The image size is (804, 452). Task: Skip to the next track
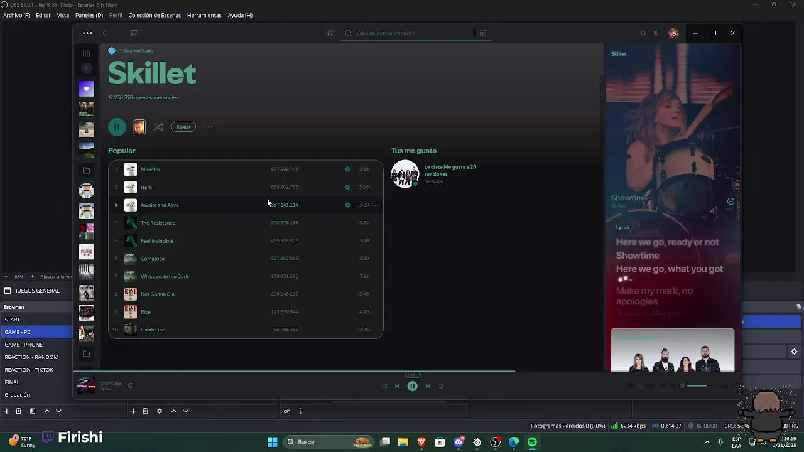pyautogui.click(x=428, y=386)
